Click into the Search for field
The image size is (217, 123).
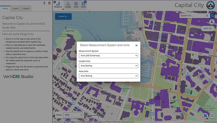192,16
